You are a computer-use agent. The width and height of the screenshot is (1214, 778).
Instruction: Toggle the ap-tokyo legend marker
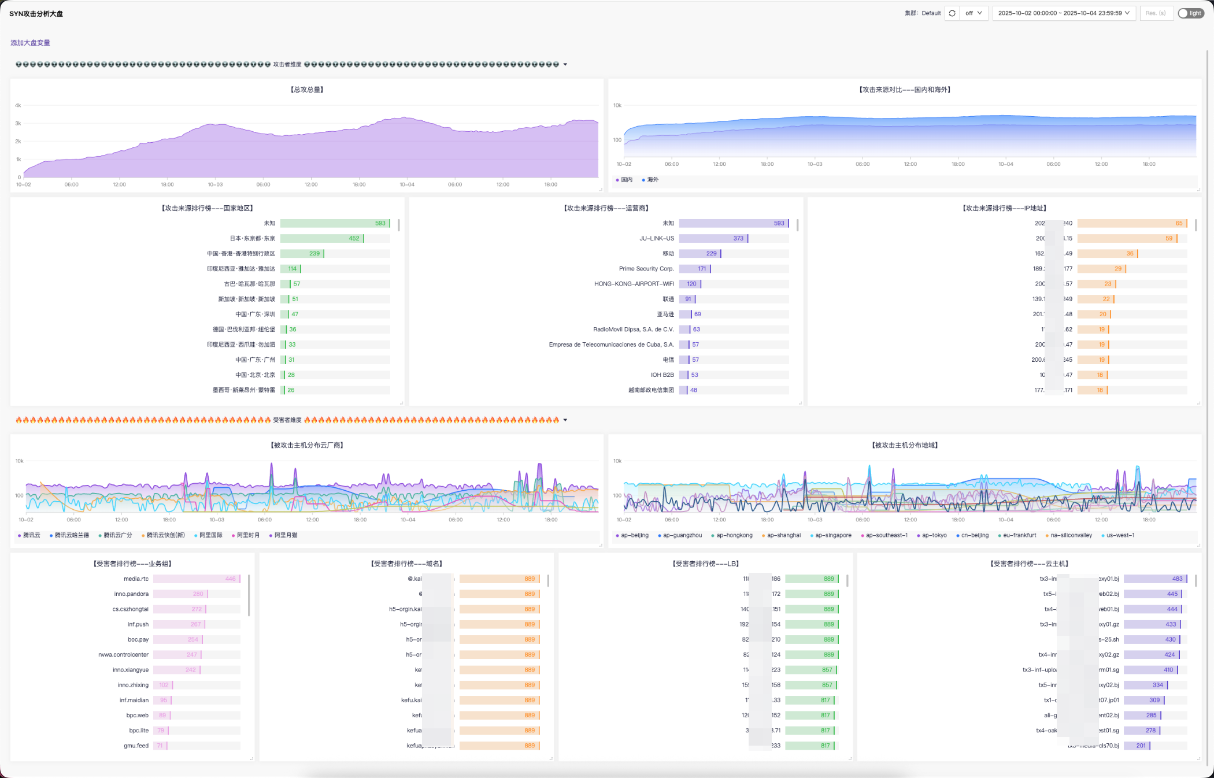(x=919, y=535)
